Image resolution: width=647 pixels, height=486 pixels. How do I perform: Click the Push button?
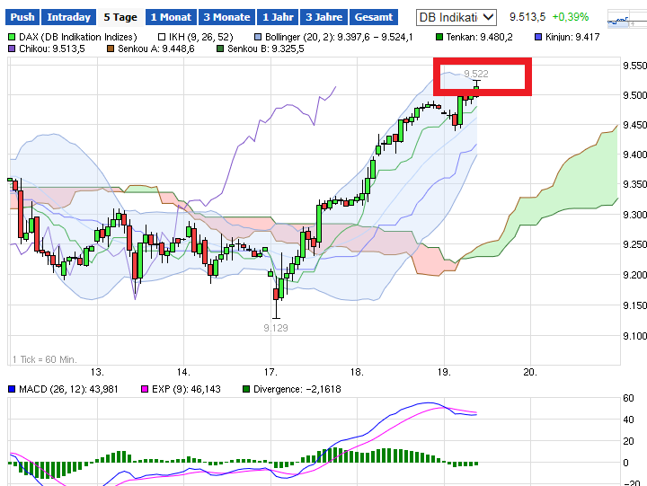point(23,17)
